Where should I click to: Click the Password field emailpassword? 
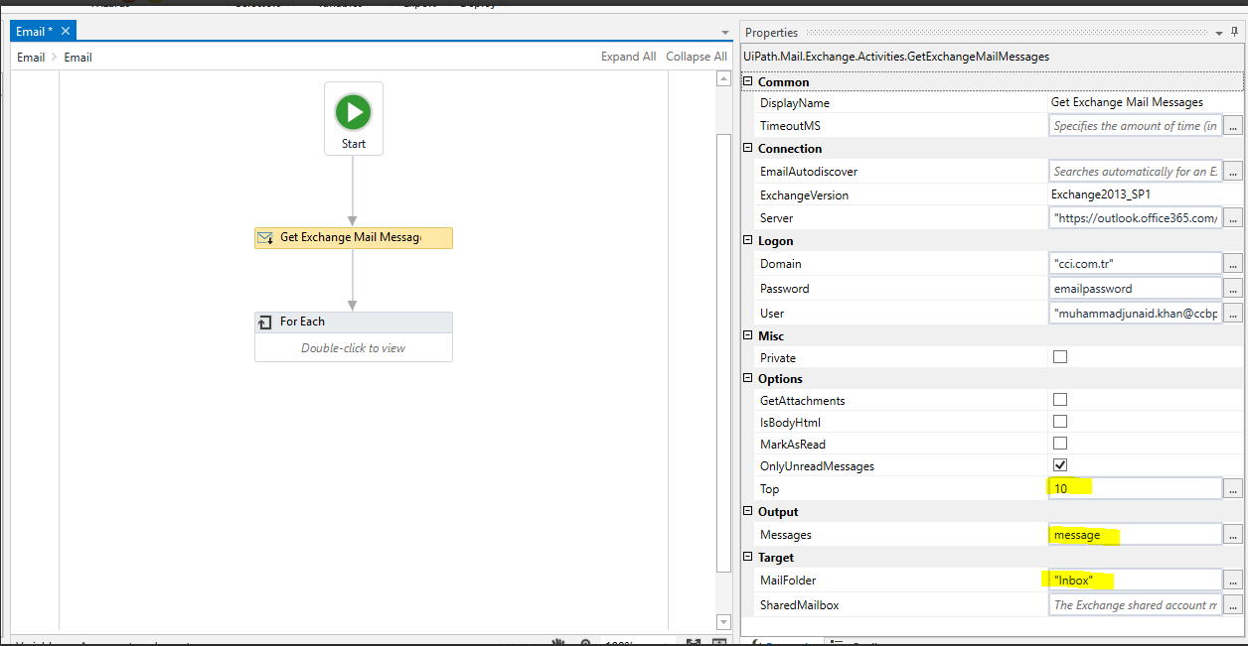pos(1135,288)
